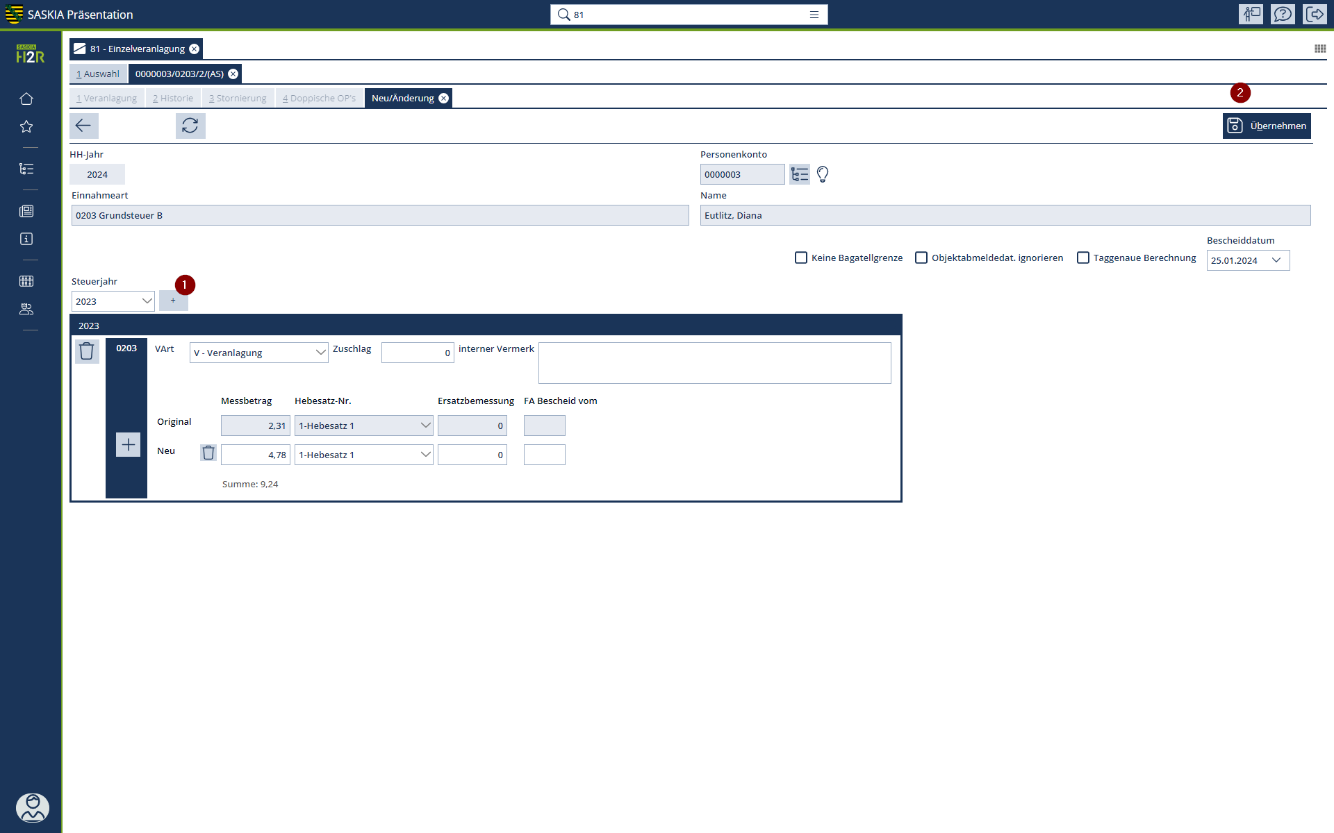Click the lightbulb icon beside Personenkonto
The width and height of the screenshot is (1334, 833).
tap(823, 174)
